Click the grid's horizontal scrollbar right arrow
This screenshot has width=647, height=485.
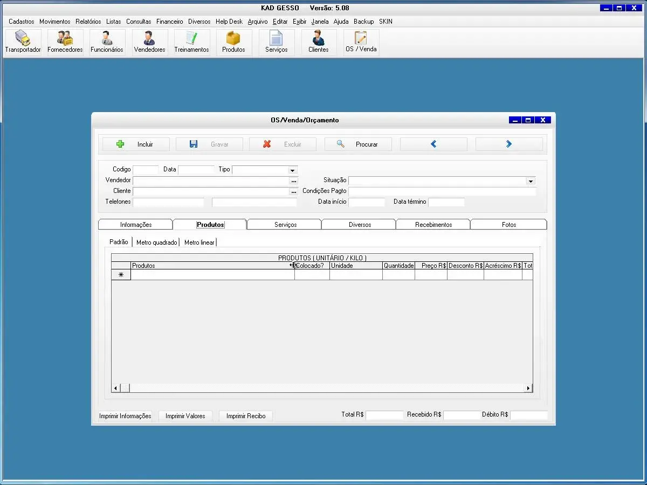528,388
